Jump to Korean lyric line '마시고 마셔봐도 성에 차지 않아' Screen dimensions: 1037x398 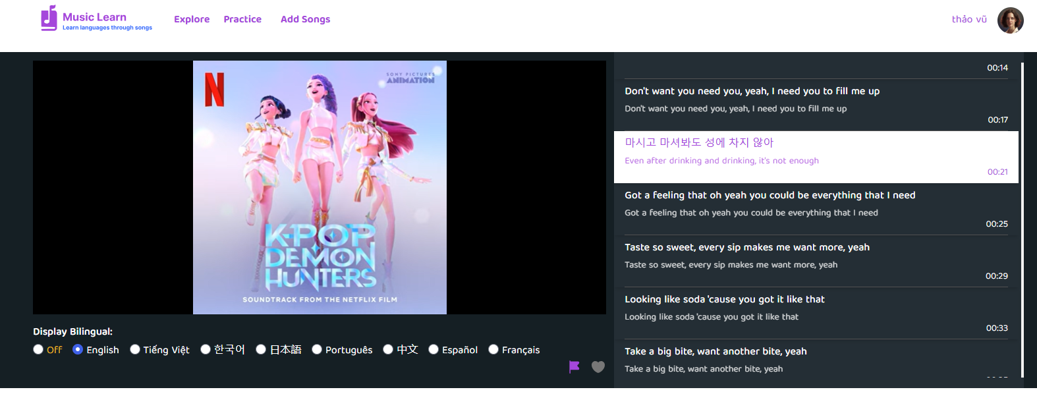[x=699, y=142]
